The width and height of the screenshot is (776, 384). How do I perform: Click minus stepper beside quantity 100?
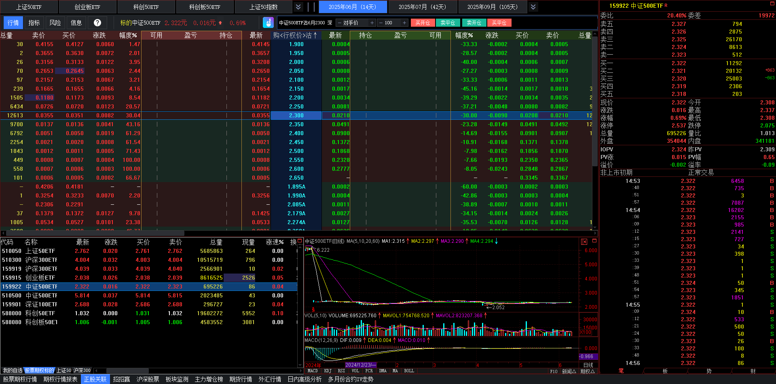click(381, 23)
